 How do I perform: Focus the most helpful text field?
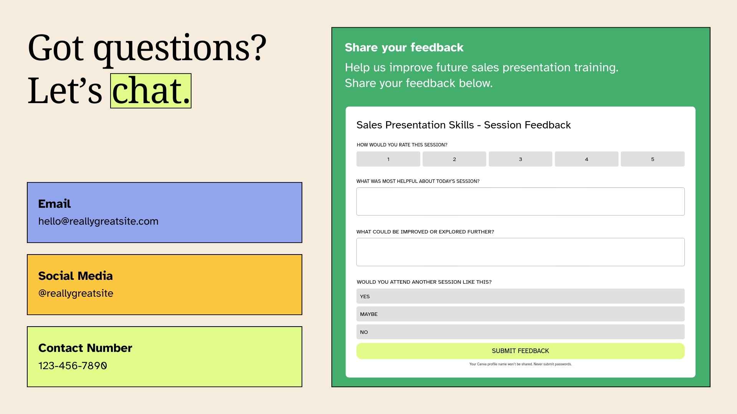point(520,202)
